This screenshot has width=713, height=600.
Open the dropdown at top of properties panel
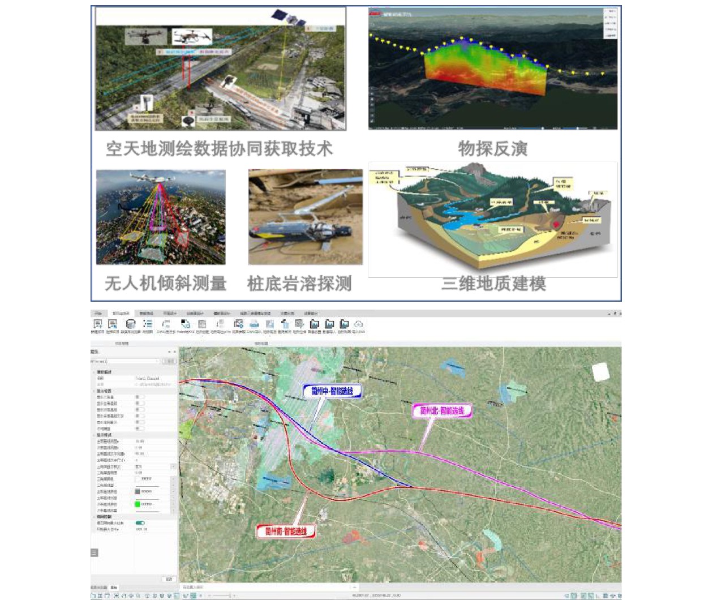click(x=157, y=361)
